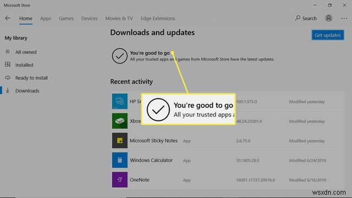The image size is (352, 198).
Task: Open the user account icon
Action: pos(329,18)
